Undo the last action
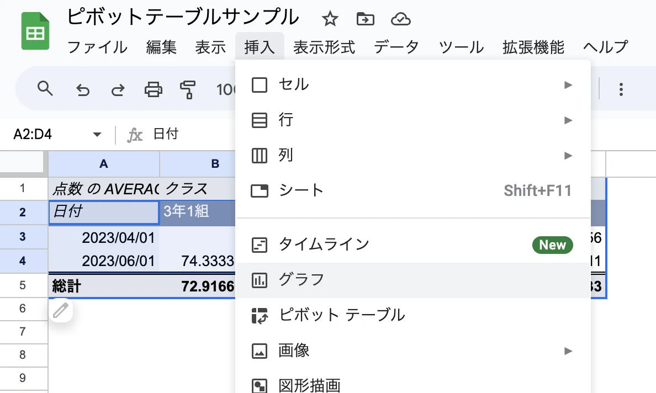The width and height of the screenshot is (656, 393). [x=82, y=88]
